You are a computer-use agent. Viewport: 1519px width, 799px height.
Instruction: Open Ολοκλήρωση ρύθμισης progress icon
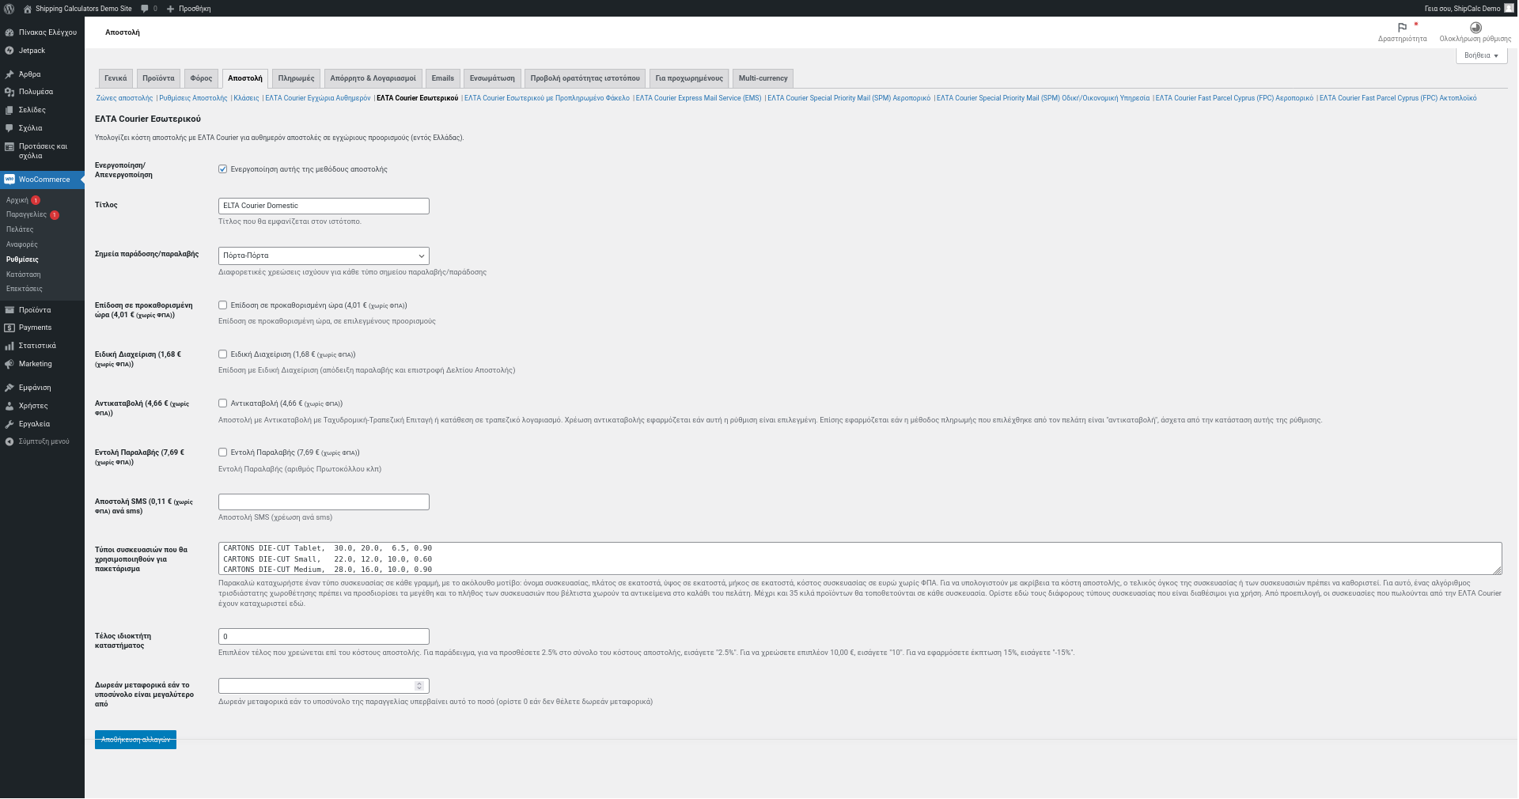coord(1475,27)
